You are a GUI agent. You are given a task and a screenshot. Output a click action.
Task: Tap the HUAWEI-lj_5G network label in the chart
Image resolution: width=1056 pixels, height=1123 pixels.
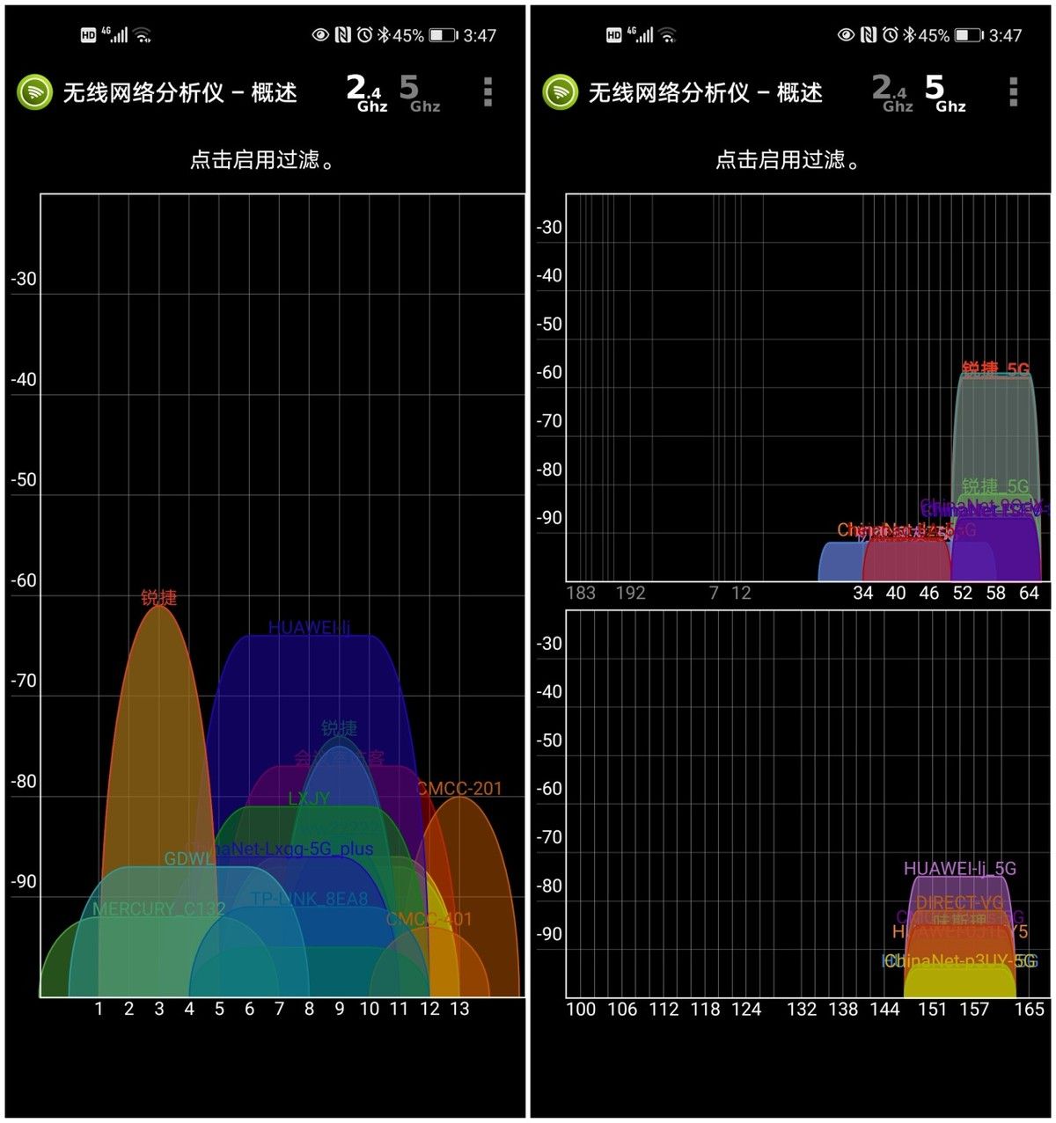[x=959, y=869]
